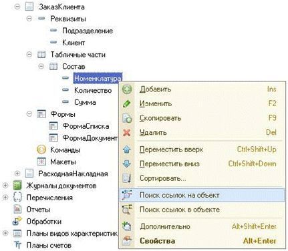Click the Журналы документов green icon
288x251 pixels.
[17, 186]
